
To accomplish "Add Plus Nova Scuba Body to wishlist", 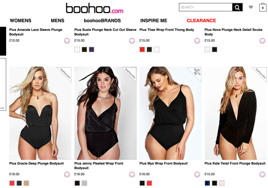I will point(262,41).
